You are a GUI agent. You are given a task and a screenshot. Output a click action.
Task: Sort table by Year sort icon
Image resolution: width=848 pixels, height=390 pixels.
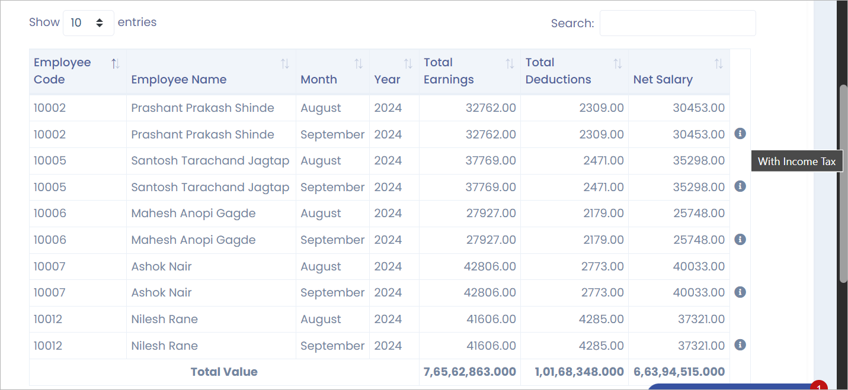(x=408, y=64)
